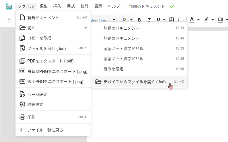Click the back arrow to file list
Screen dimensions: 228x142
(x=22, y=130)
